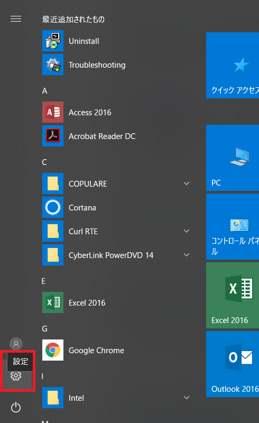Click the Access 2016 label
This screenshot has width=259, height=423.
[x=90, y=113]
